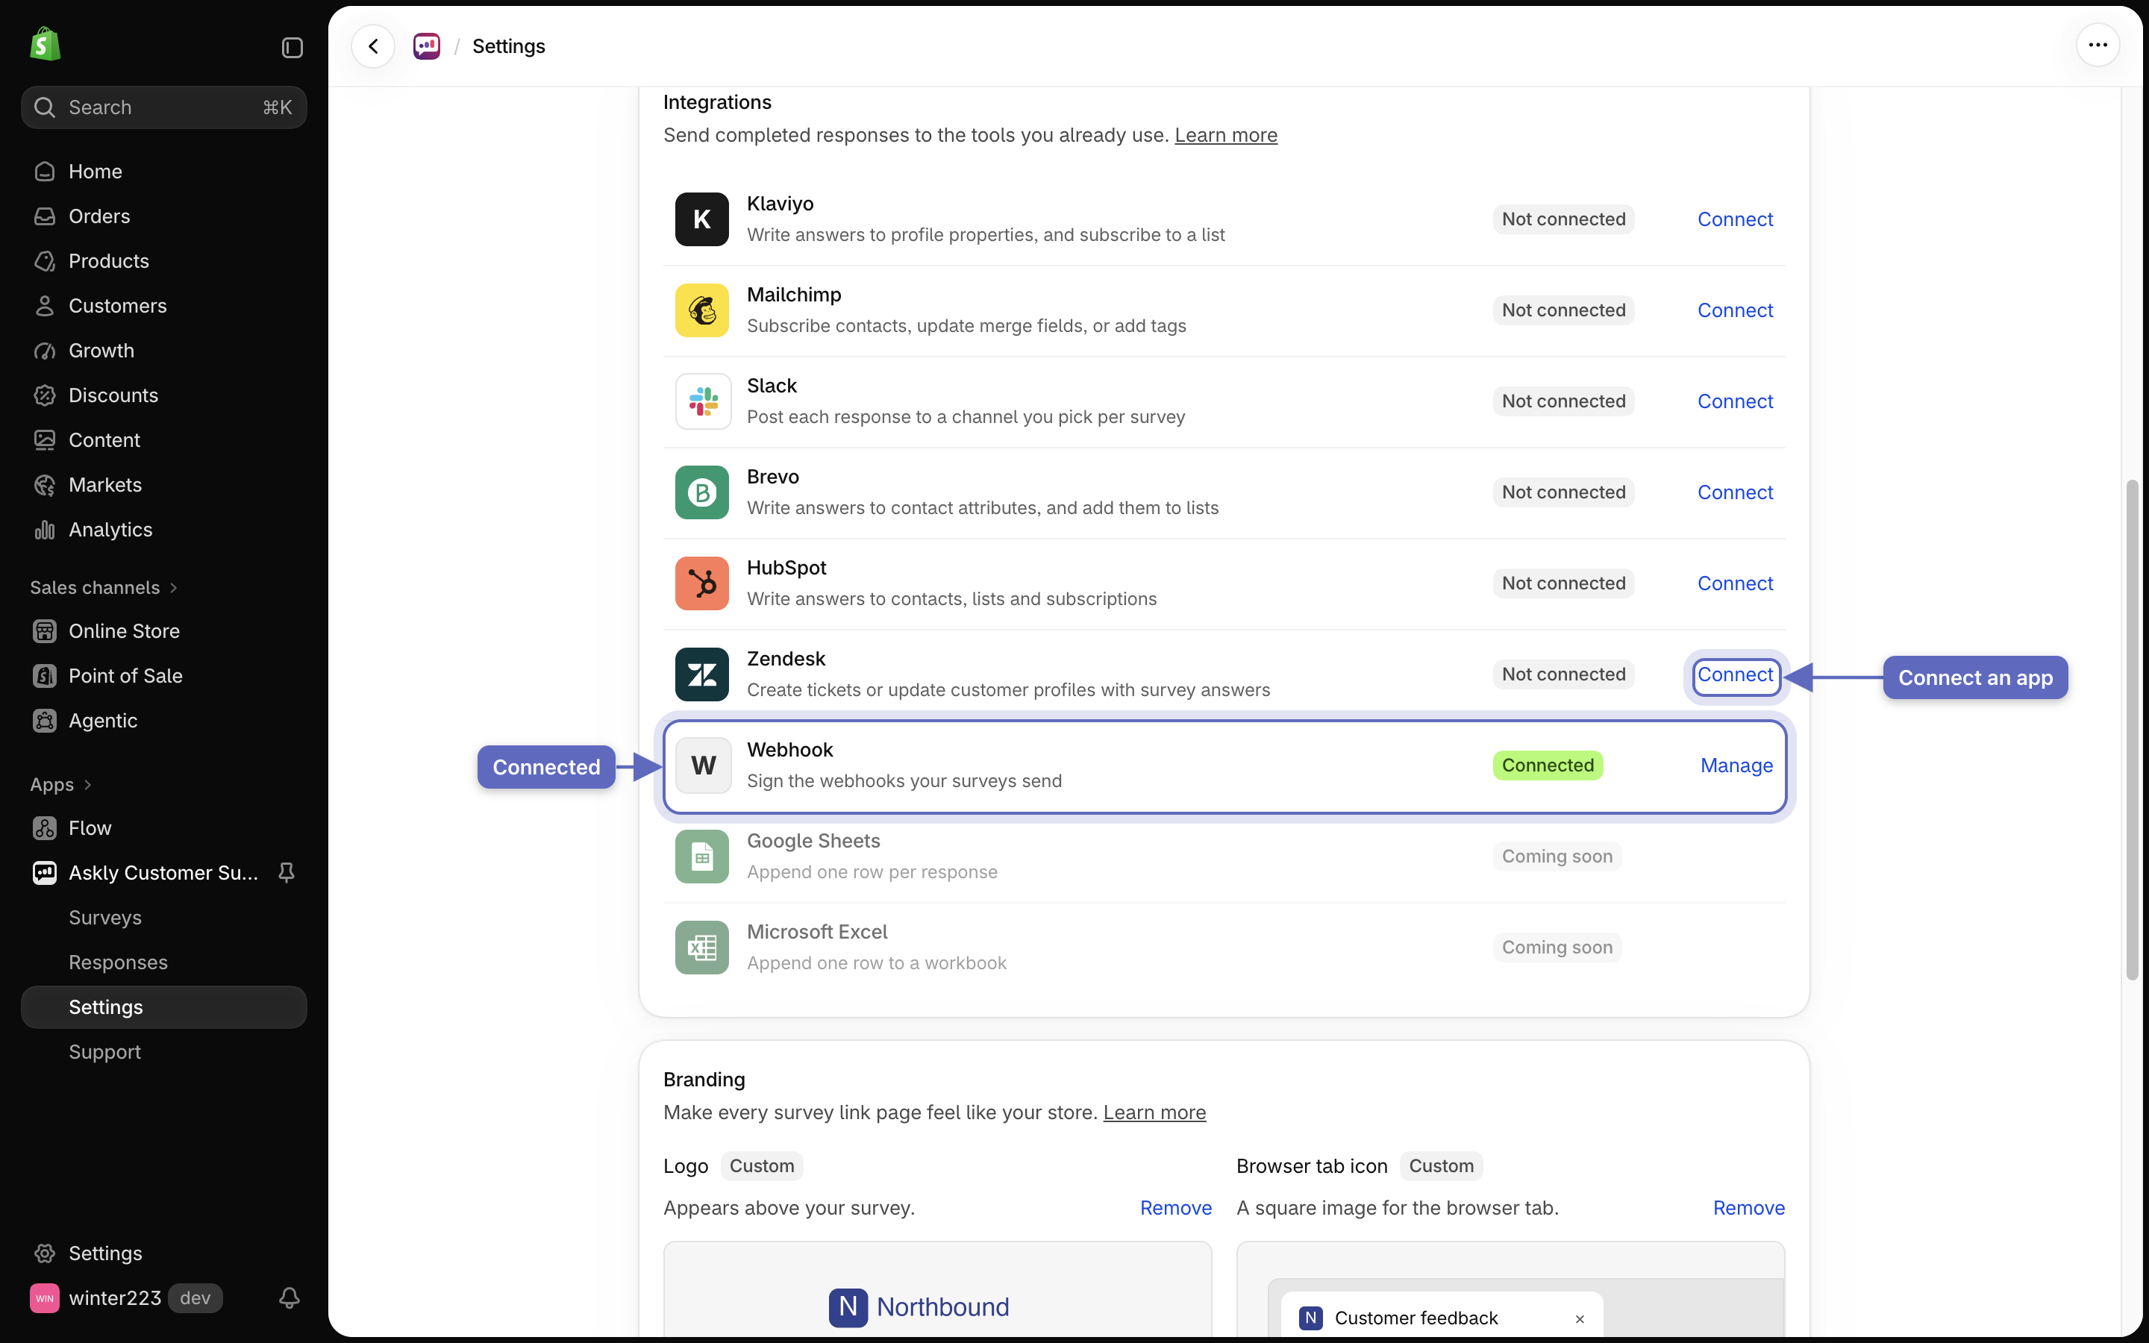
Task: Connect the Slack integration
Action: [x=1734, y=401]
